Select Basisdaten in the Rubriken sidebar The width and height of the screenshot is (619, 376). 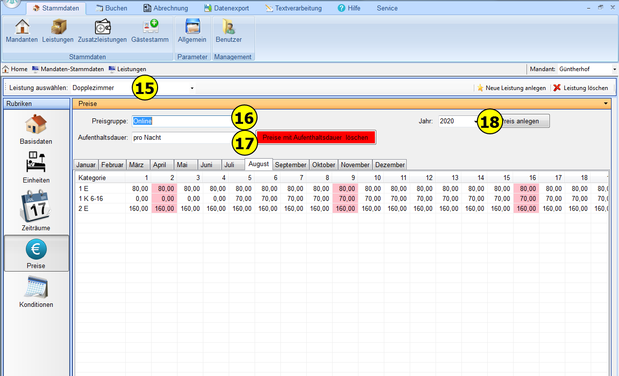tap(36, 129)
